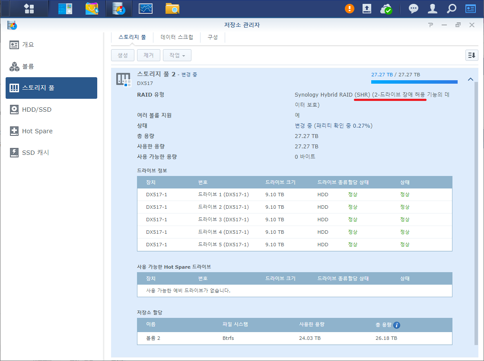Click 장치 header in drive info table
The image size is (484, 361).
[151, 182]
